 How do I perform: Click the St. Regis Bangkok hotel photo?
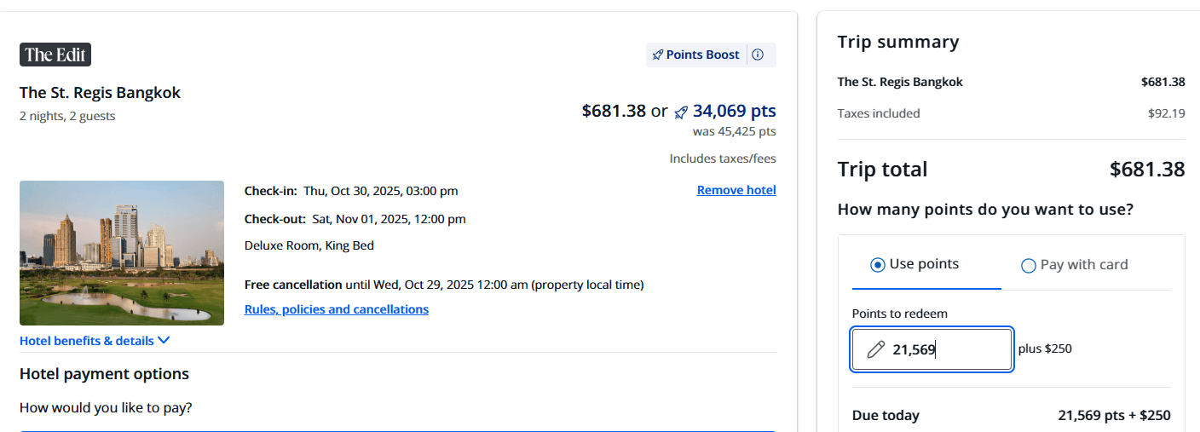(x=122, y=252)
